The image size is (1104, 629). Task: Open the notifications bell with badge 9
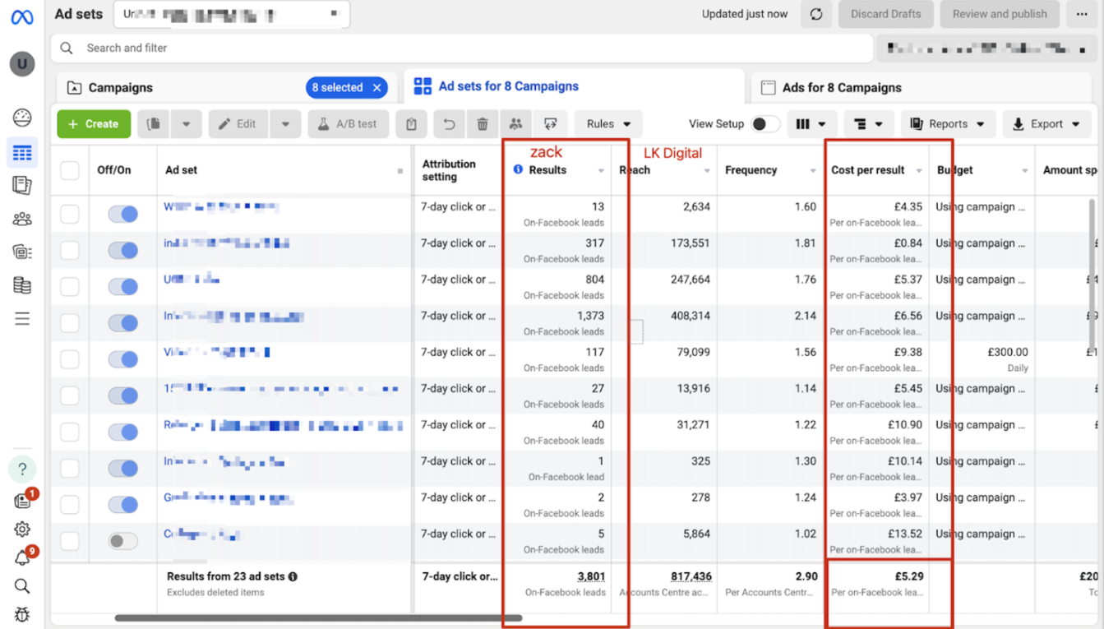click(x=22, y=558)
